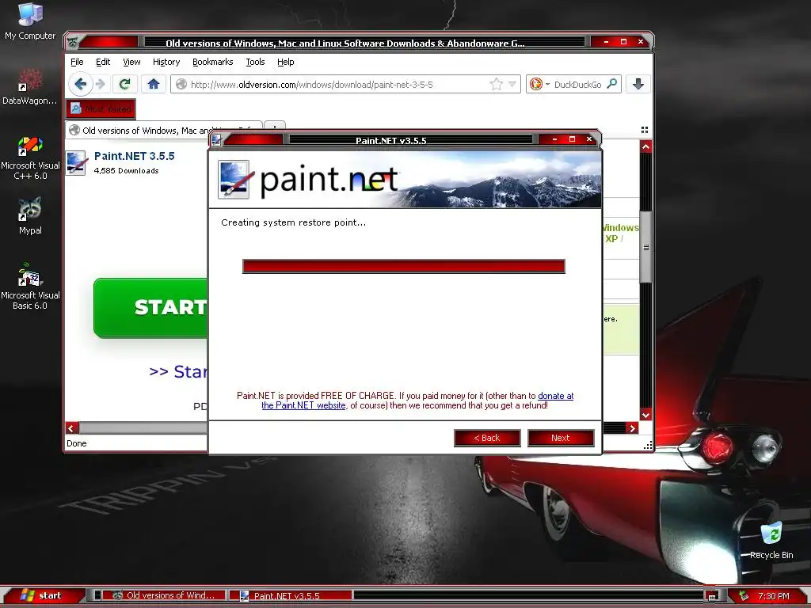Launch Microsoft Visual C++ 6.0 shortcut
This screenshot has height=608, width=811.
pyautogui.click(x=30, y=158)
